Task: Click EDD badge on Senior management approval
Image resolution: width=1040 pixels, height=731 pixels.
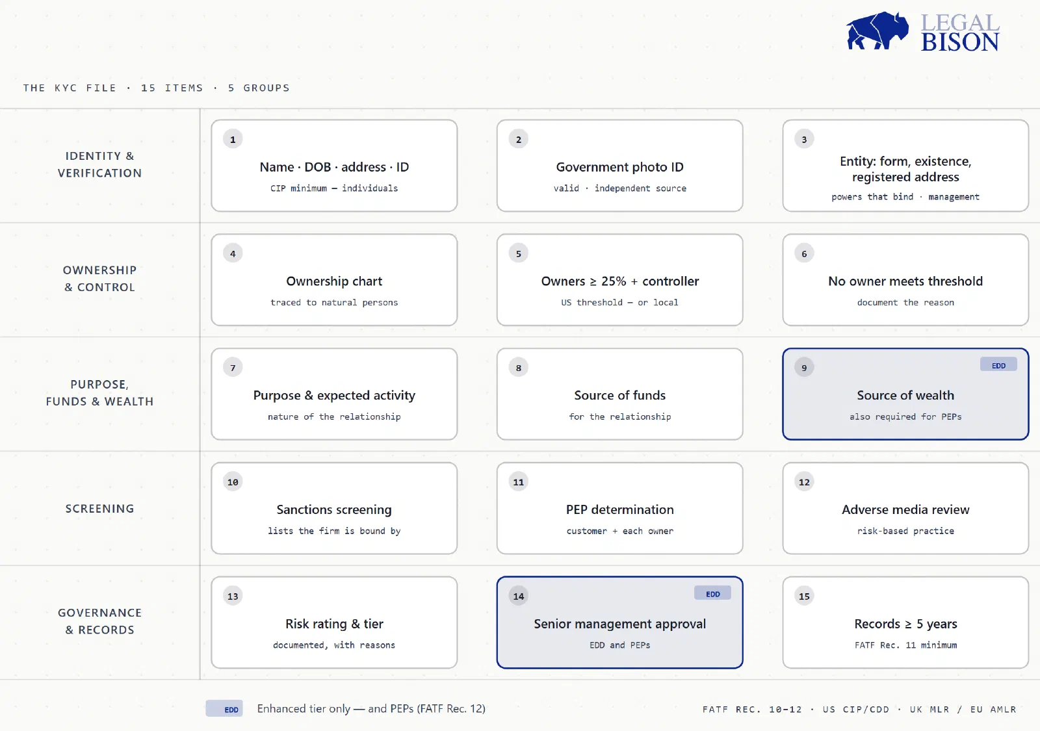Action: (x=713, y=594)
